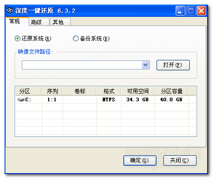Switch to the 常规 tab
The height and width of the screenshot is (179, 213).
pyautogui.click(x=17, y=21)
